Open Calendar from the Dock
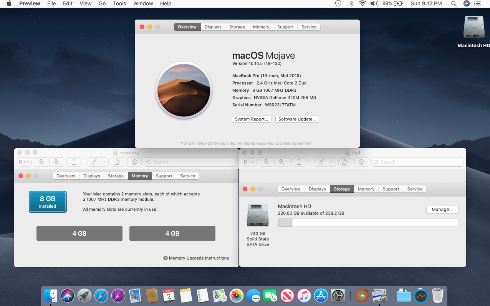Image resolution: width=490 pixels, height=306 pixels. pos(169,296)
